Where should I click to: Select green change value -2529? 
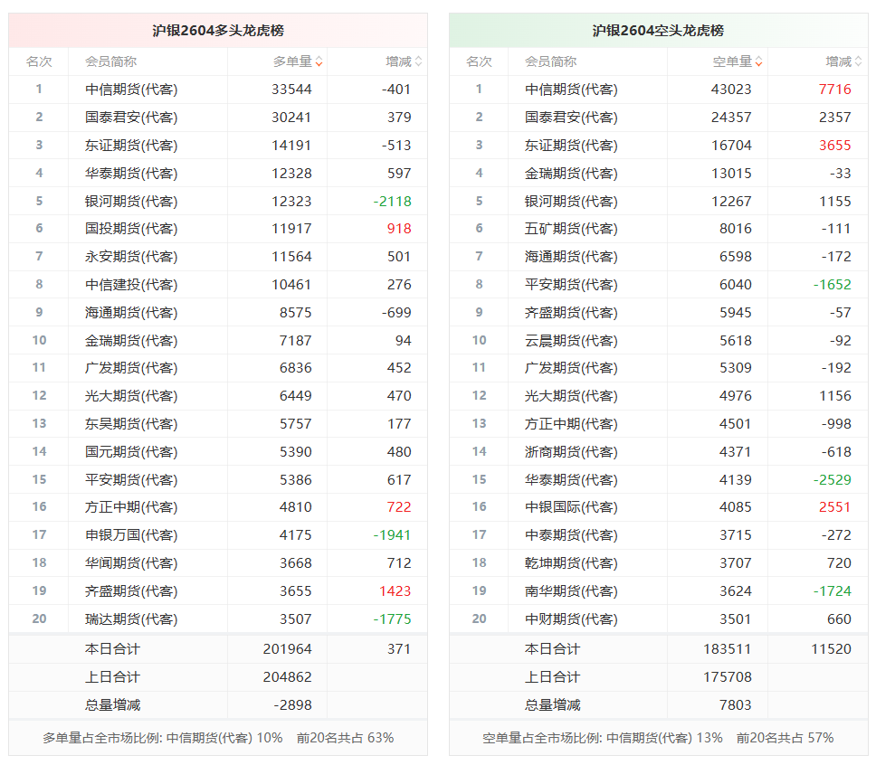coord(832,479)
